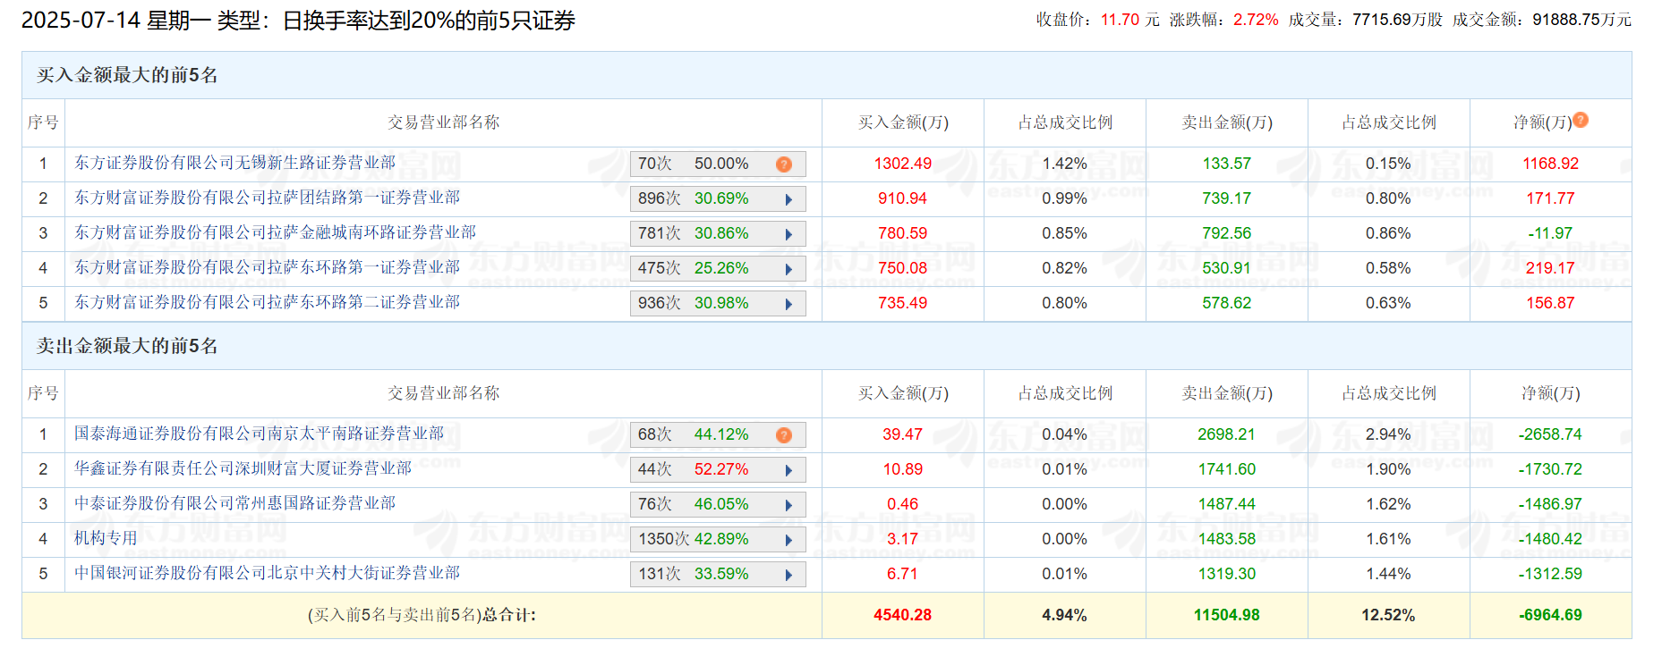
Task: Click win rate 33.59% value
Action: [721, 574]
